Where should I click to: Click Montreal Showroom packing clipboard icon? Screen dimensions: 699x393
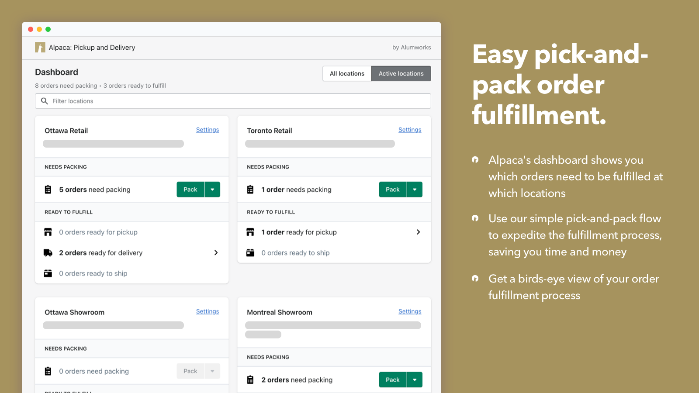click(x=250, y=380)
